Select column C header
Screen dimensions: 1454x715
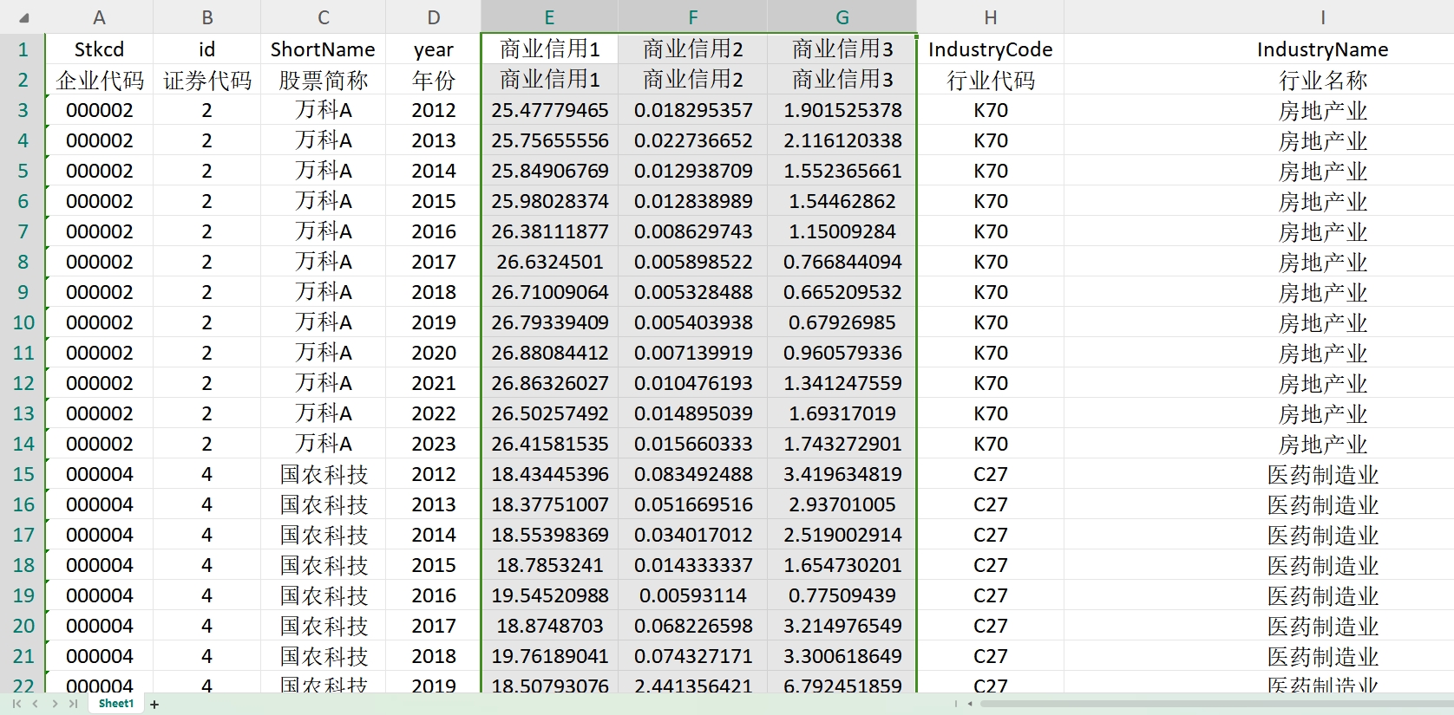pos(323,17)
